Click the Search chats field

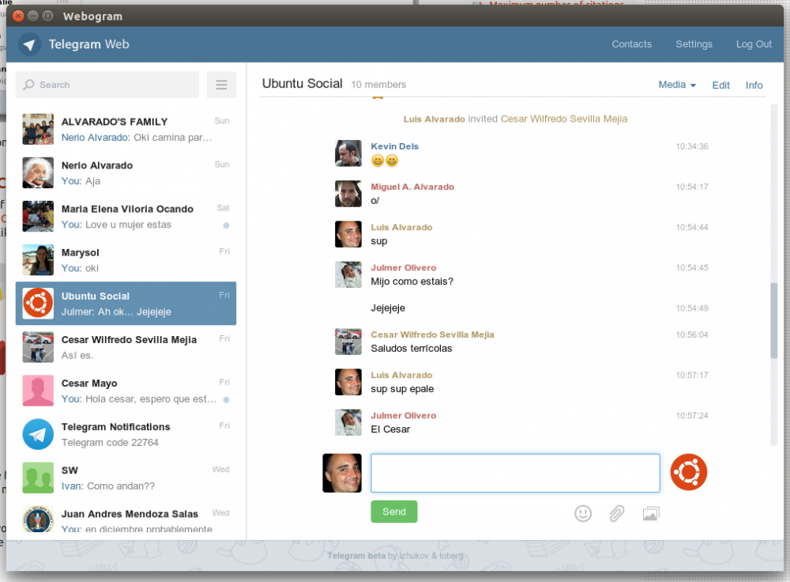107,85
